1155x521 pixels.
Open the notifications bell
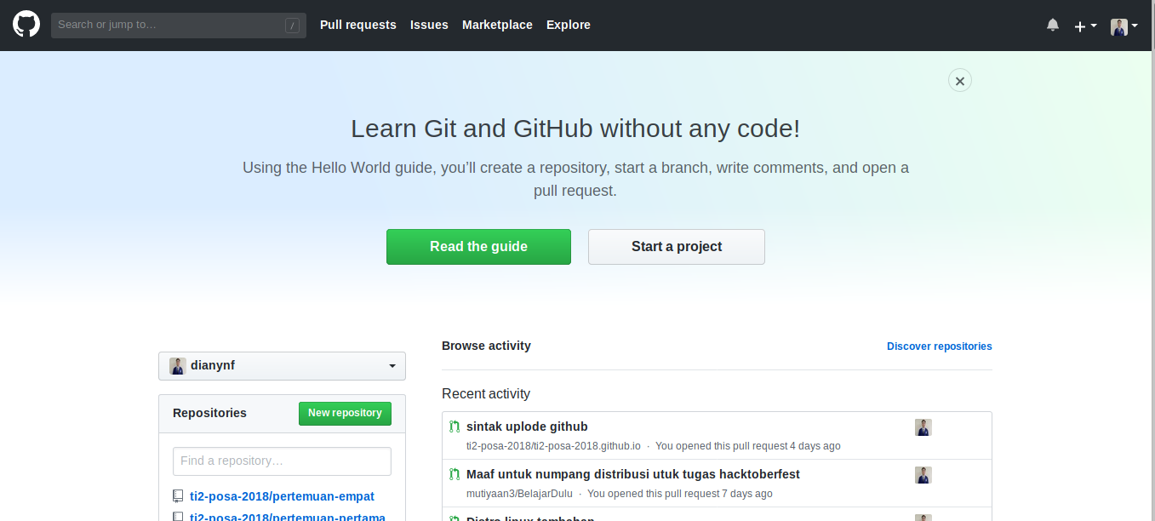[1053, 25]
